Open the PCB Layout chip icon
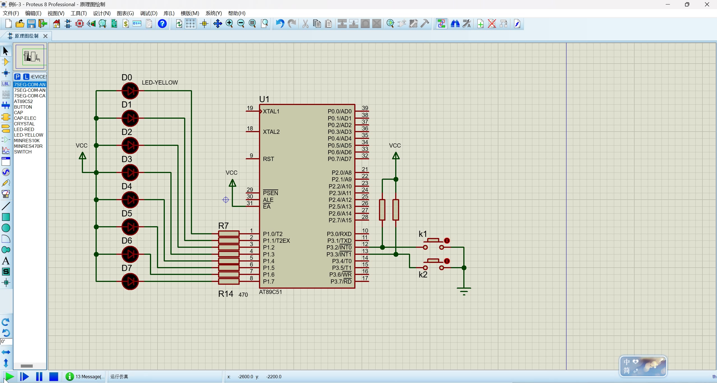This screenshot has height=383, width=717. 80,24
